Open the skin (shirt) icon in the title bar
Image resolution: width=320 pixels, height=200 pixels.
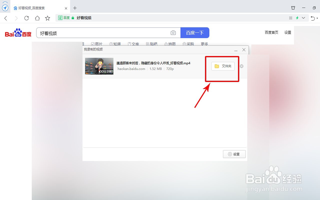pyautogui.click(x=293, y=8)
